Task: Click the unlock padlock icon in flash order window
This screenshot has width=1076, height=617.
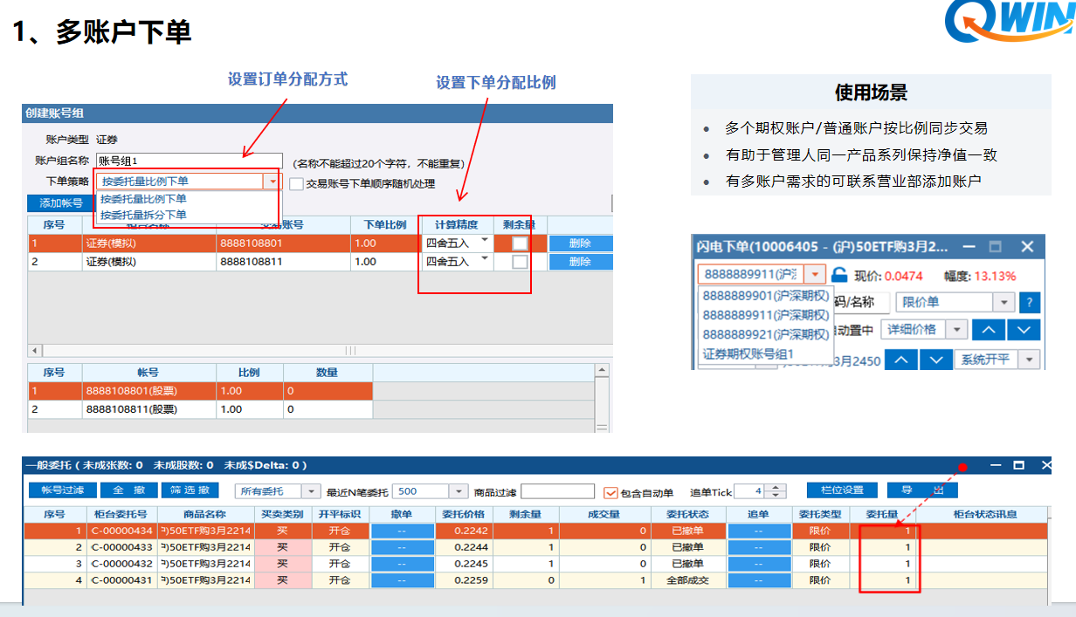Action: (x=838, y=274)
